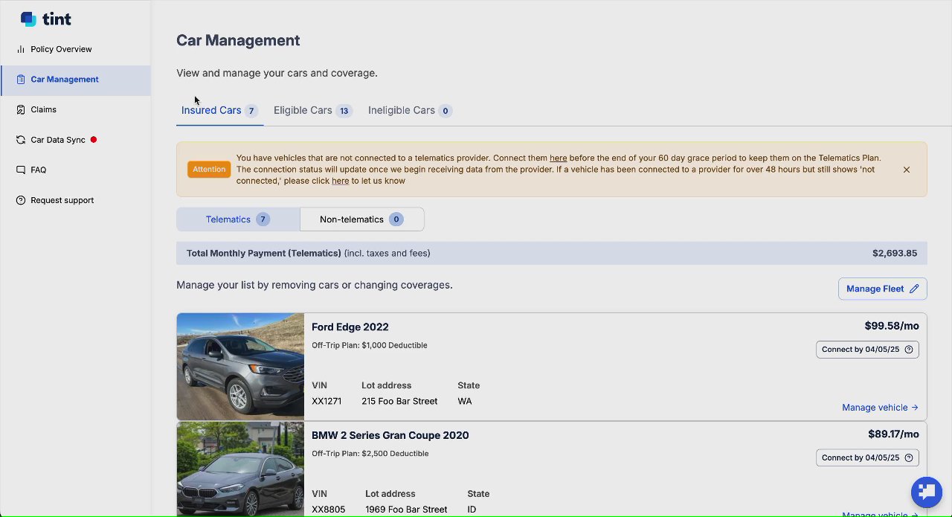Click VIN value XX8805
952x517 pixels.
point(327,510)
